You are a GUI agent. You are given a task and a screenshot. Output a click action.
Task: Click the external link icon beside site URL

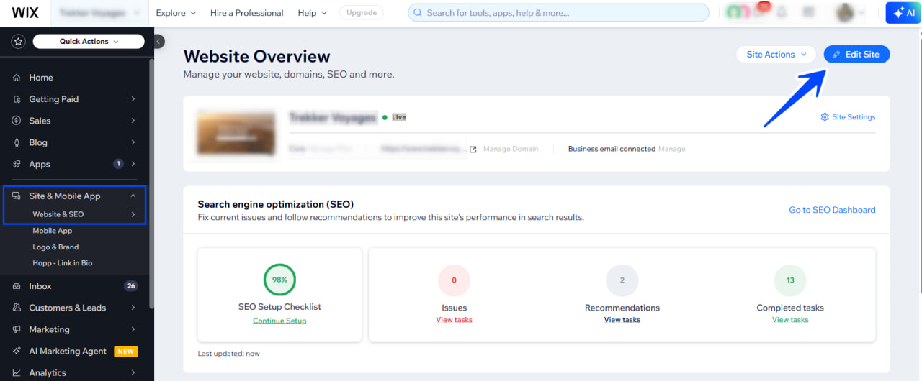pos(473,150)
